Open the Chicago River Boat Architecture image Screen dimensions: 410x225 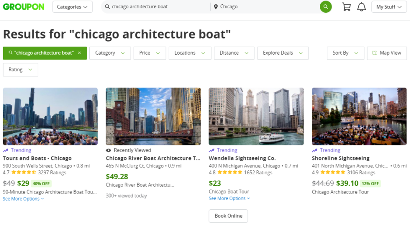pyautogui.click(x=153, y=116)
